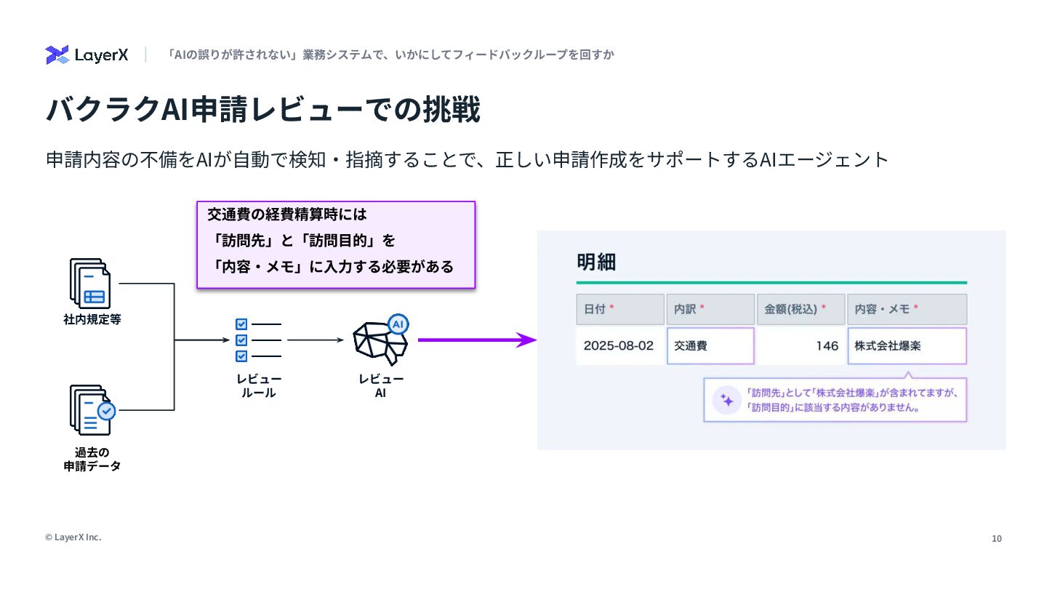1047x589 pixels.
Task: Click the LayerX logo in the header
Action: click(87, 55)
